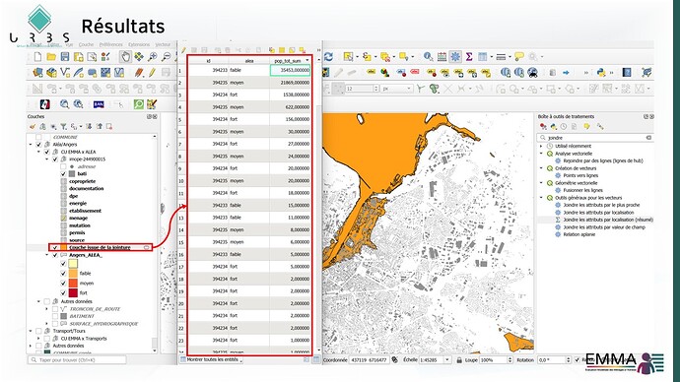680x382 pixels.
Task: Uncheck the faible legend class checkbox
Action: [63, 274]
